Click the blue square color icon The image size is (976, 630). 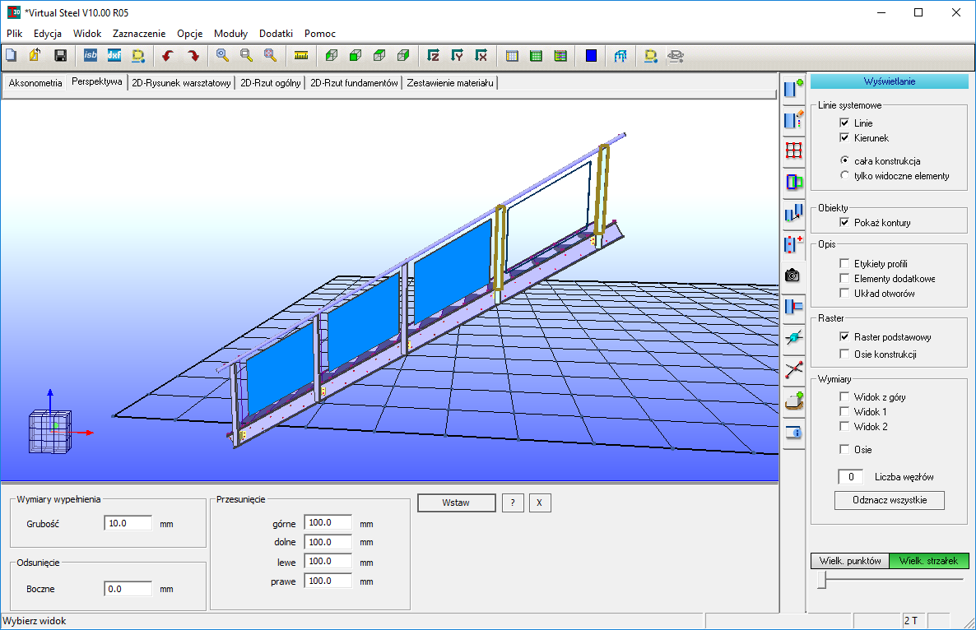pyautogui.click(x=591, y=56)
